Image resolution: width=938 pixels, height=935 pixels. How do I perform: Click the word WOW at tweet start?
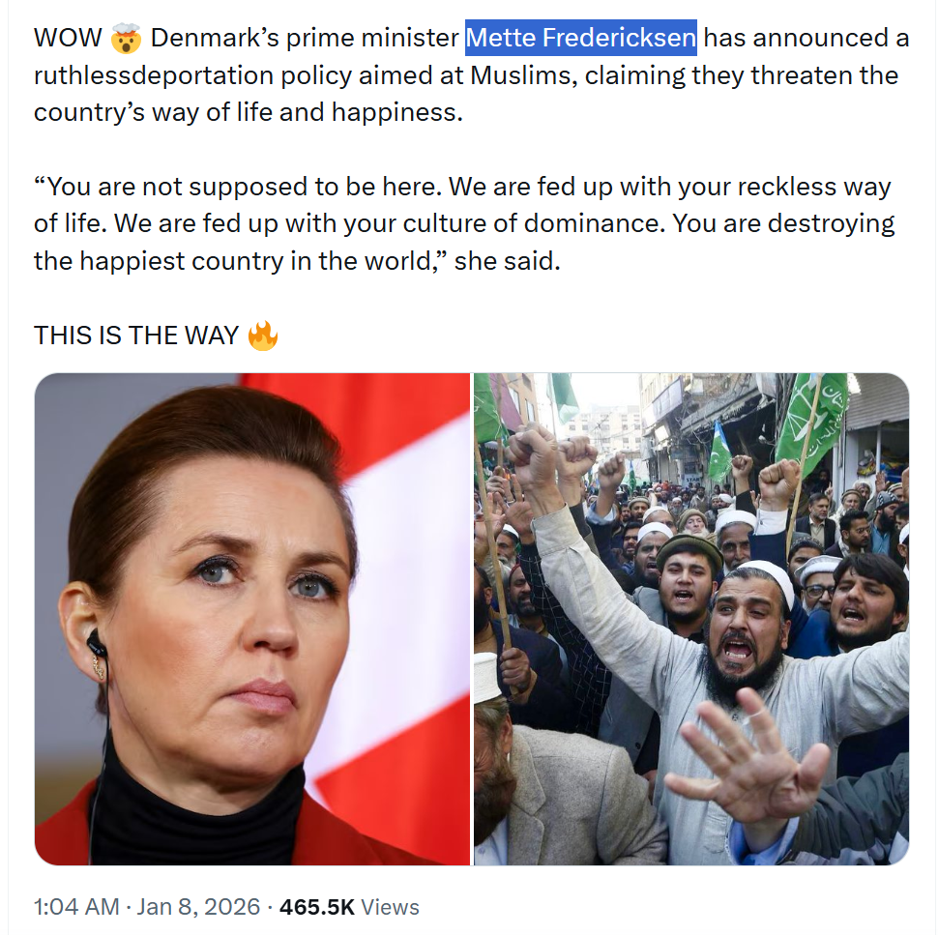pos(68,38)
